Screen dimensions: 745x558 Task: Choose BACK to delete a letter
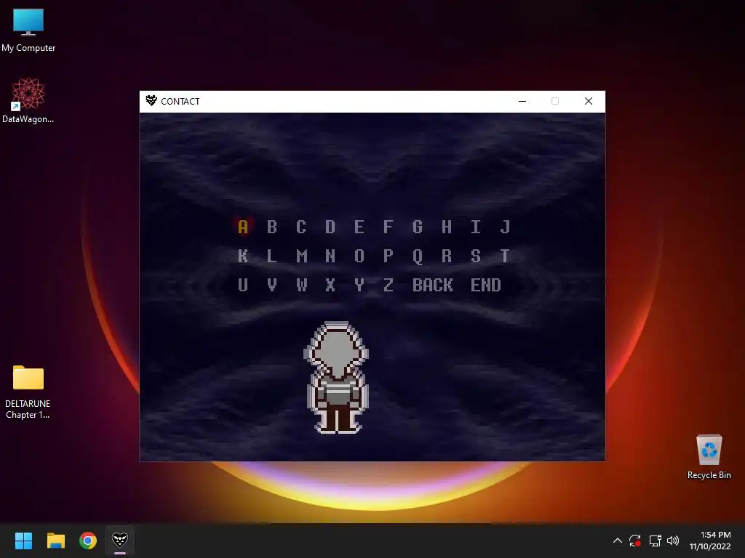tap(432, 285)
